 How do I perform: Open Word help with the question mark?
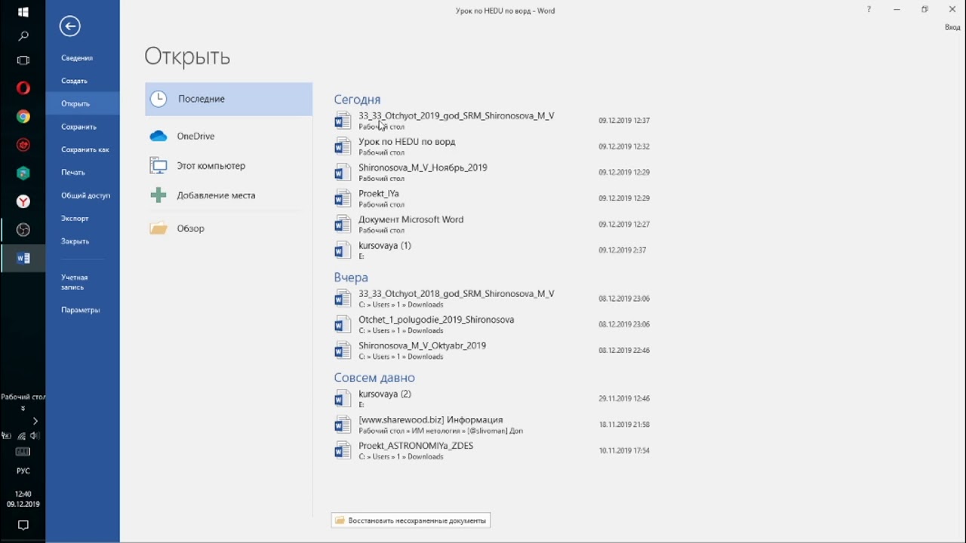pos(869,10)
